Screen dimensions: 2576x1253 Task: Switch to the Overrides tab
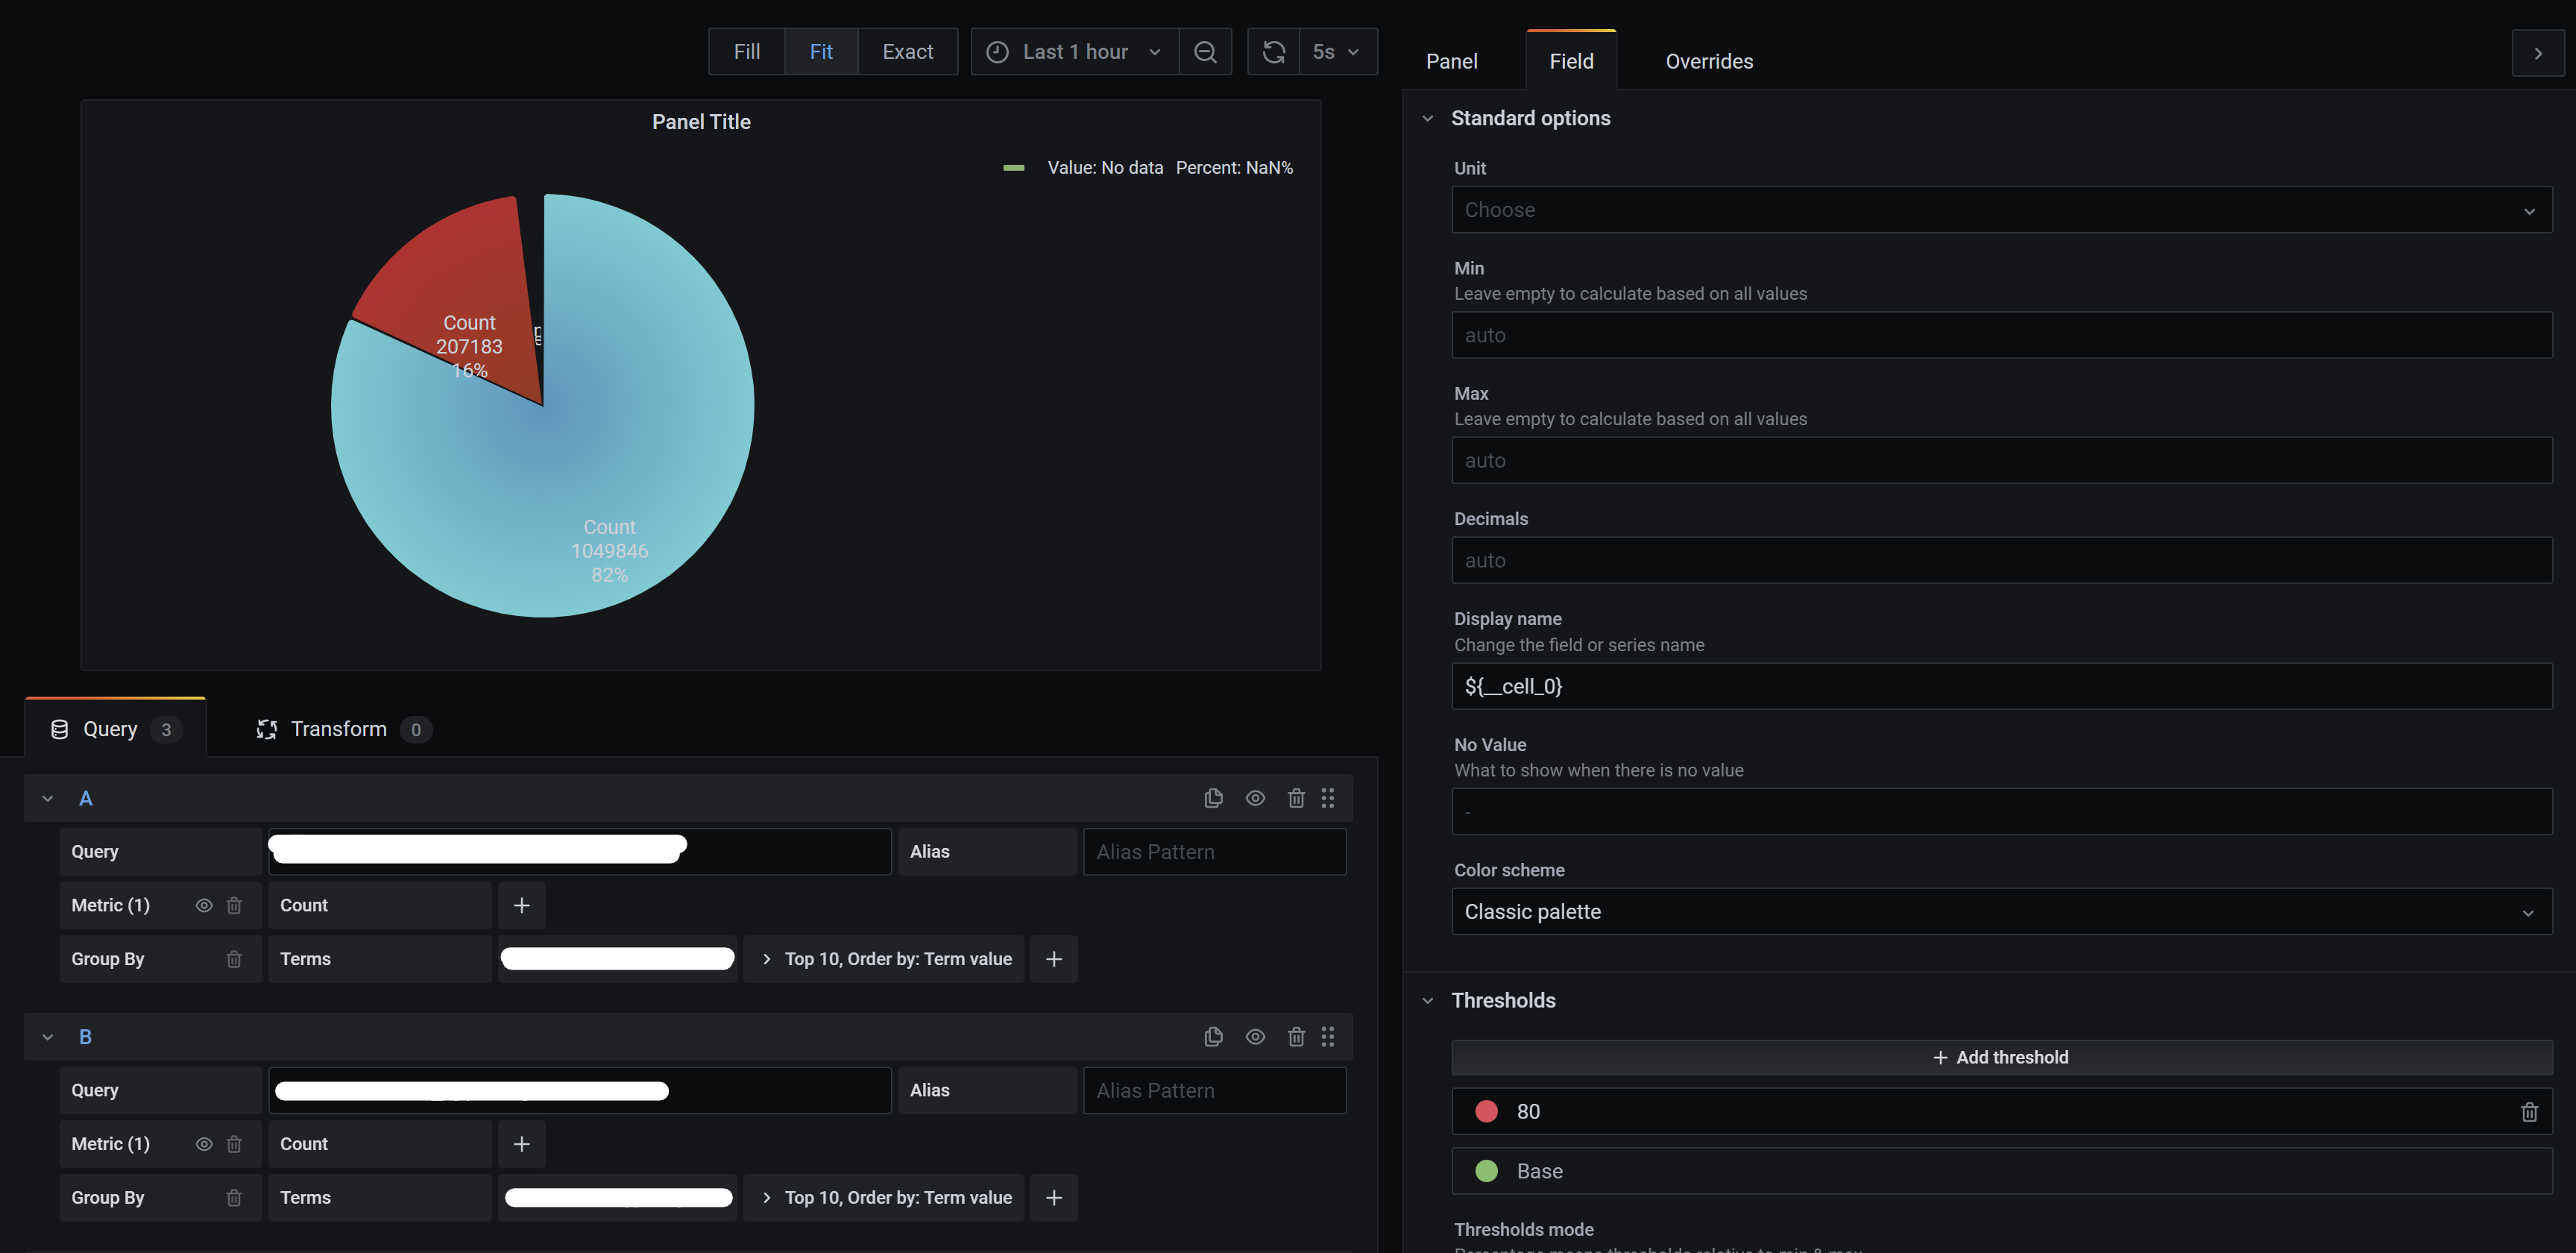click(x=1709, y=61)
